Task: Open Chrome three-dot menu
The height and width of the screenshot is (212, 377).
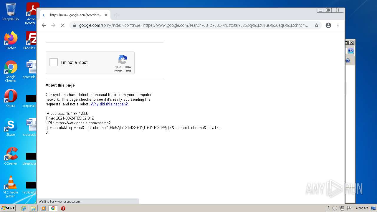Action: click(x=338, y=25)
